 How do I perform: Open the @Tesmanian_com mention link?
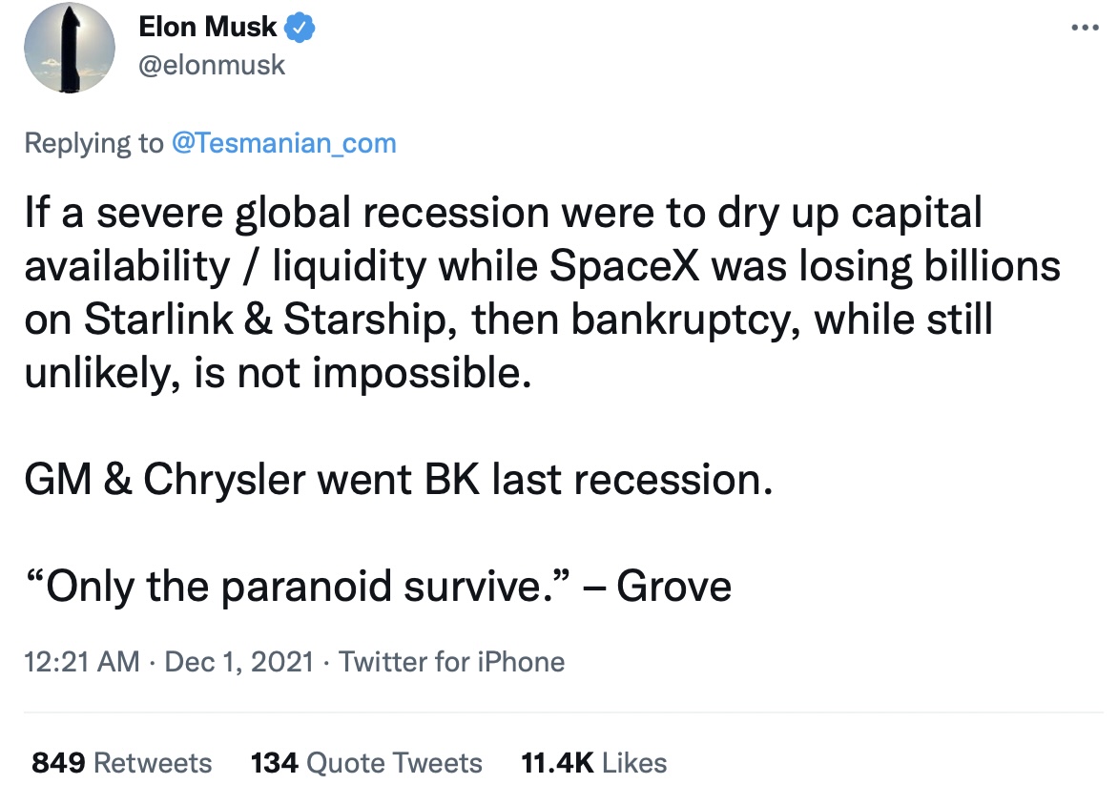pos(283,143)
